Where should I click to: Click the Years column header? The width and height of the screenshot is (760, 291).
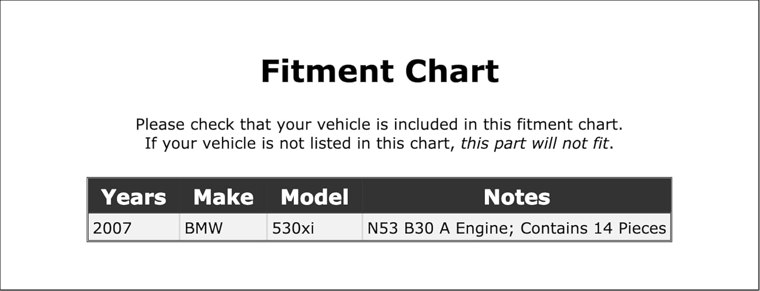click(134, 197)
